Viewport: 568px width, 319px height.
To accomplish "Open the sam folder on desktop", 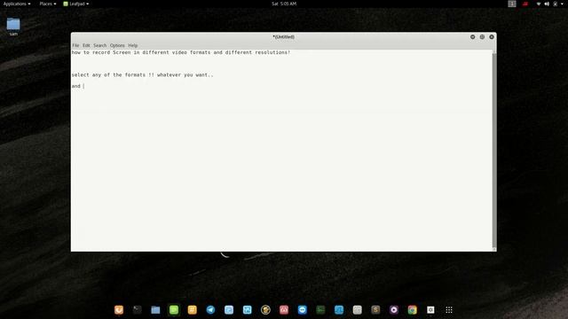I will click(x=13, y=27).
